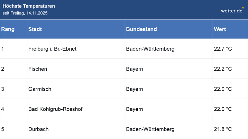This screenshot has width=248, height=139.
Task: Click the wetter.de logo
Action: [x=232, y=10]
